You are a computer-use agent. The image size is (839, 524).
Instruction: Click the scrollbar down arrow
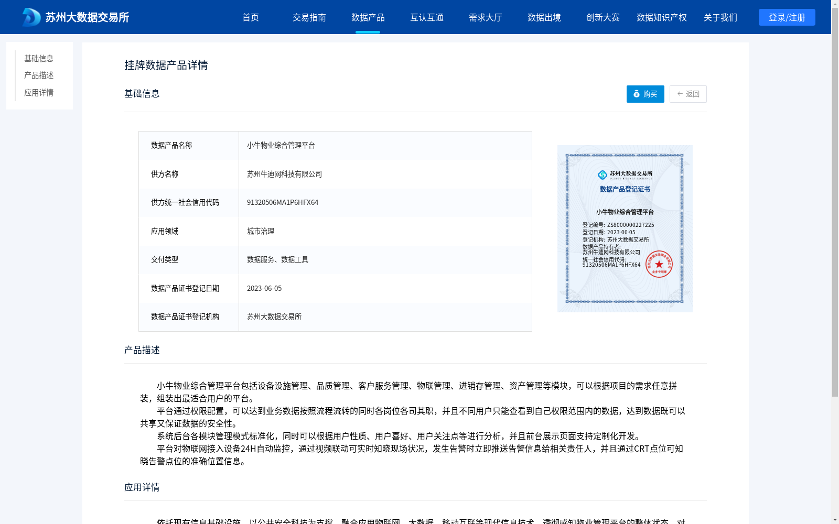835,520
